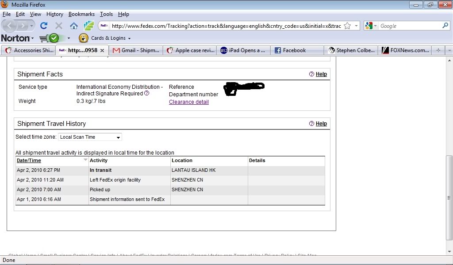Viewport: 453px width, 265px height.
Task: Click the vertical scrollbar thumb
Action: pyautogui.click(x=449, y=198)
